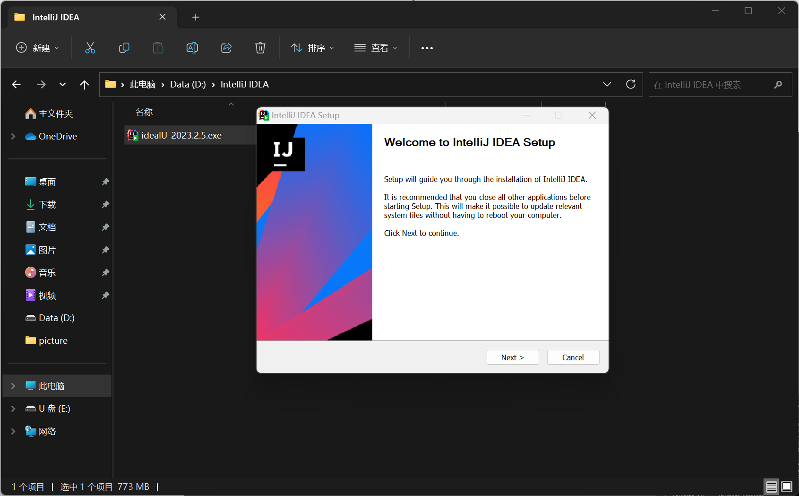Image resolution: width=799 pixels, height=496 pixels.
Task: Close the IntelliJ IDEA Setup dialog
Action: pyautogui.click(x=592, y=115)
